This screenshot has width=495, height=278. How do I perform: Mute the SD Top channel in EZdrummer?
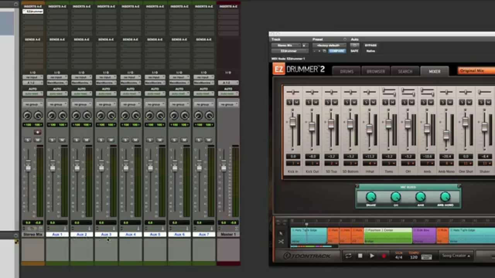coord(335,102)
